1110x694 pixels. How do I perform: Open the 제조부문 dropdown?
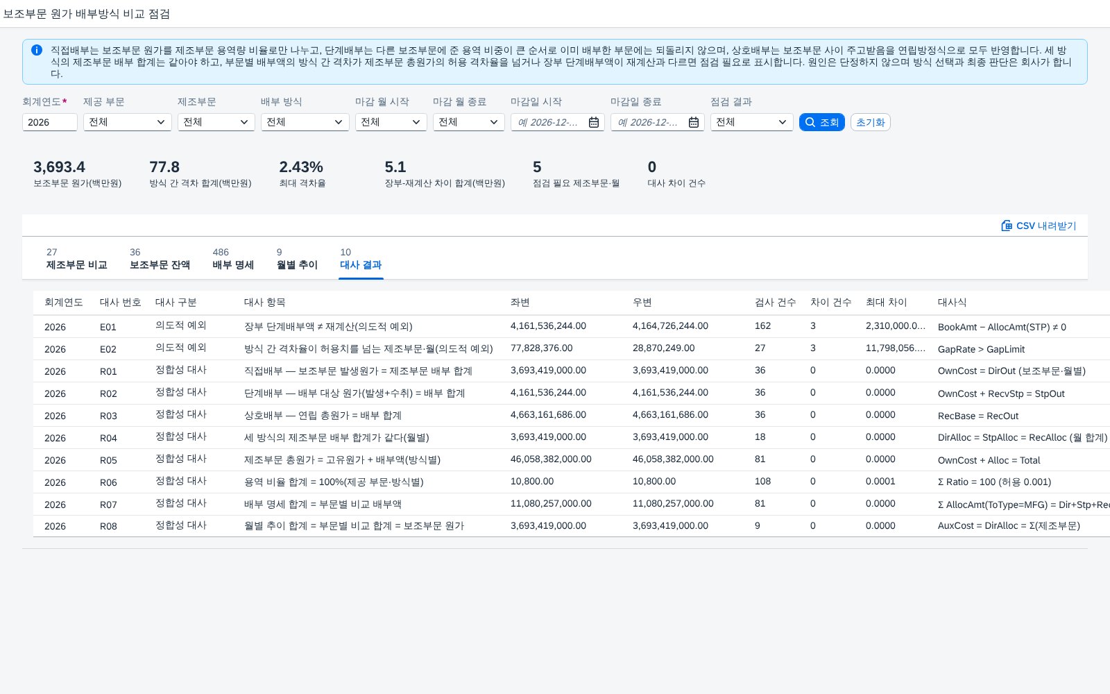[x=216, y=122]
